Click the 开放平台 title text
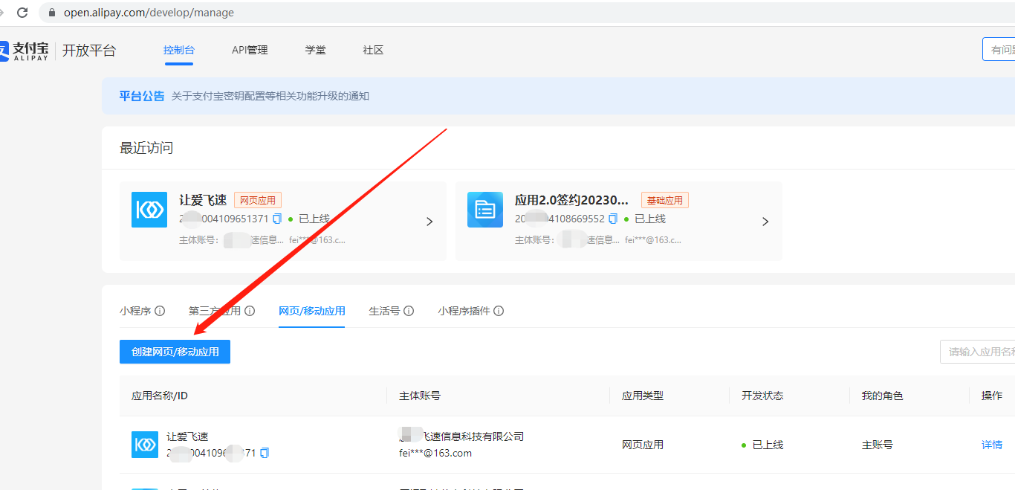 click(89, 51)
